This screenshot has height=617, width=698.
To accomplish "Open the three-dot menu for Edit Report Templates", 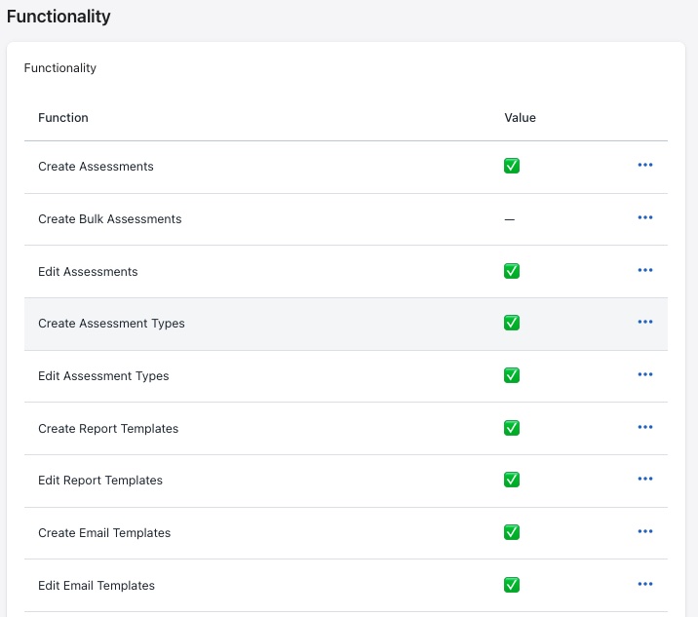I will point(644,480).
